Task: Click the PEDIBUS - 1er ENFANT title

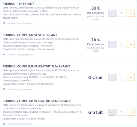Action: [x=18, y=4]
